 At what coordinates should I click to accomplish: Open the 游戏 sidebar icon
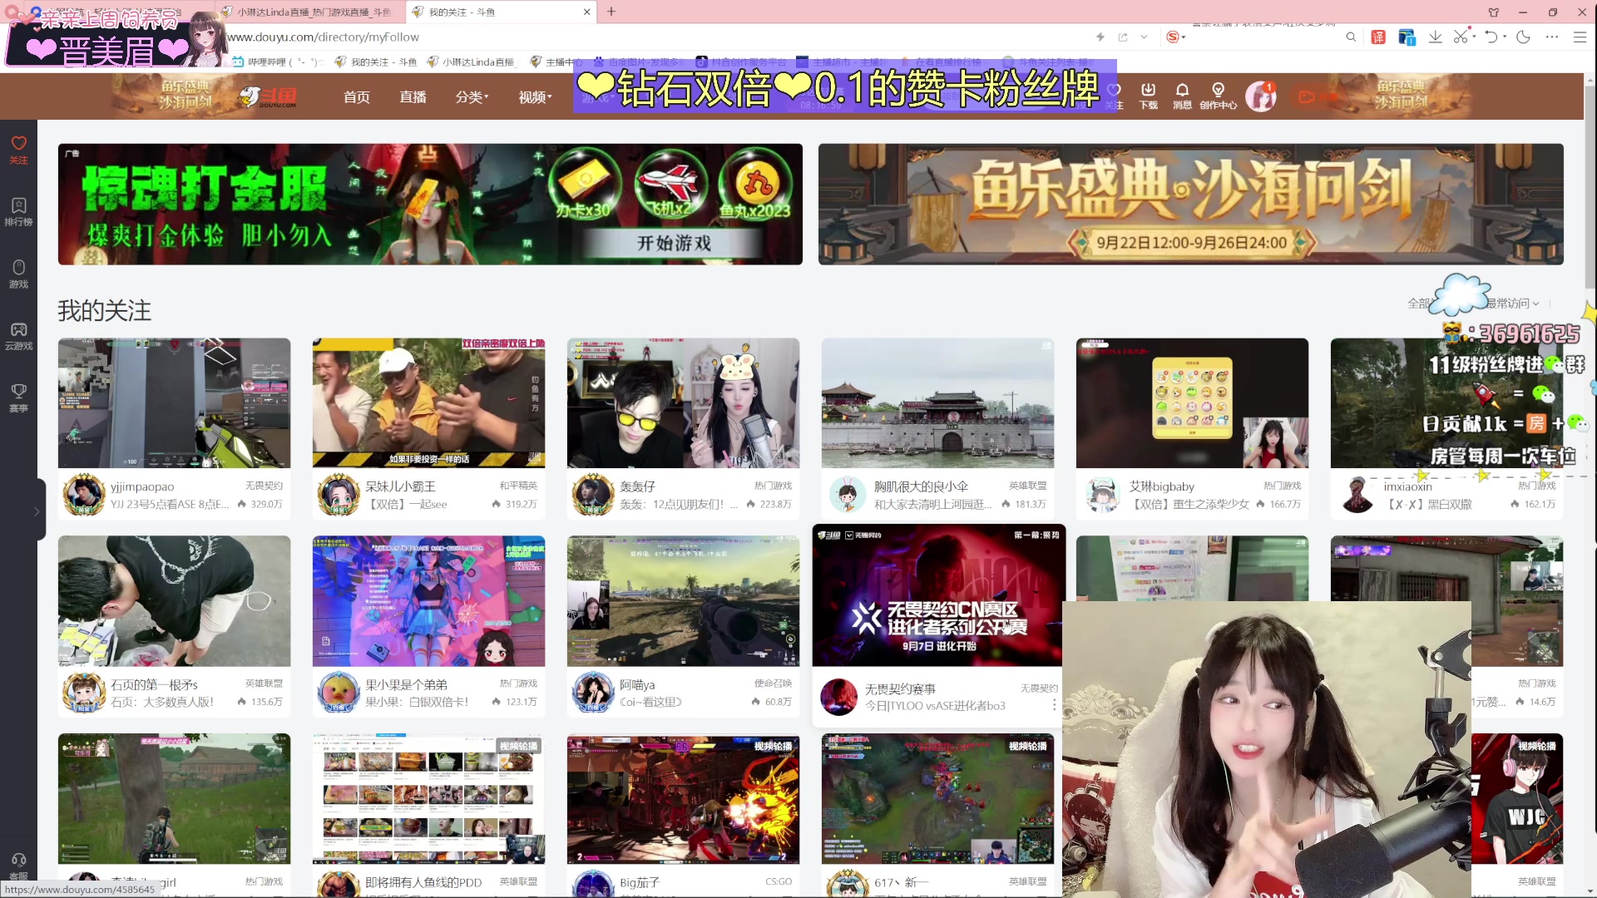click(18, 274)
